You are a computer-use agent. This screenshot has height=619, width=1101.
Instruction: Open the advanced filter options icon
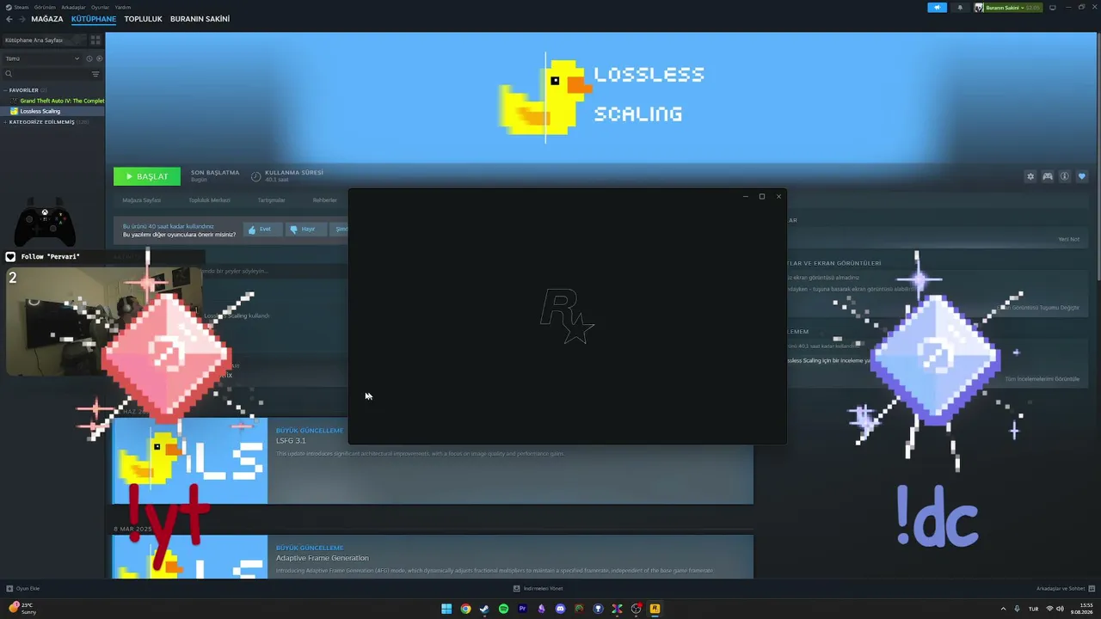pyautogui.click(x=95, y=74)
